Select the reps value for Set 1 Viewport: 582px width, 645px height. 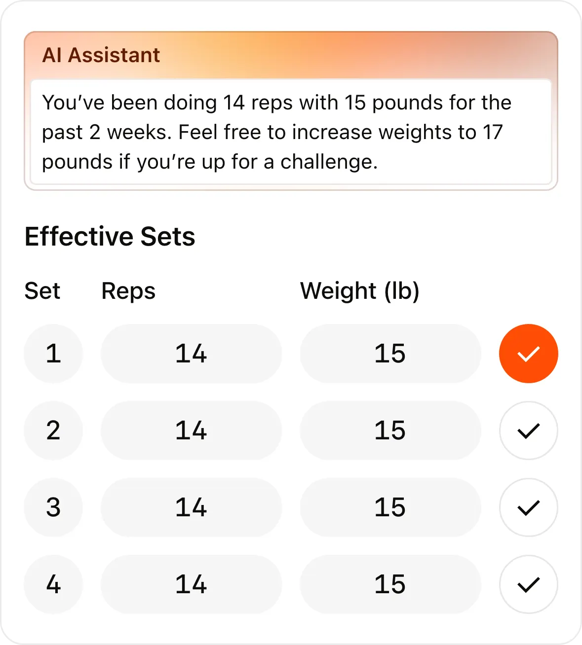click(x=191, y=353)
